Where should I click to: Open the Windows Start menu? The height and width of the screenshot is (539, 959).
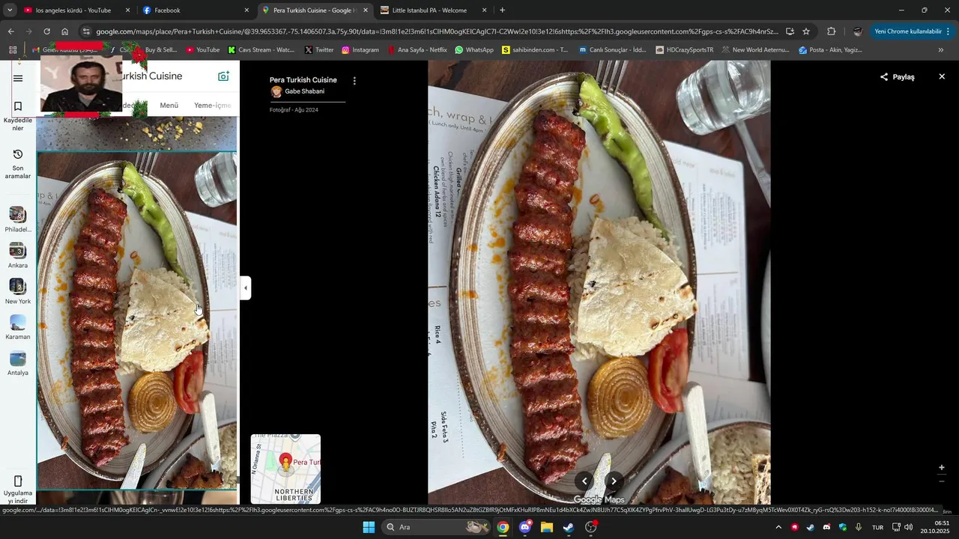[x=369, y=527]
